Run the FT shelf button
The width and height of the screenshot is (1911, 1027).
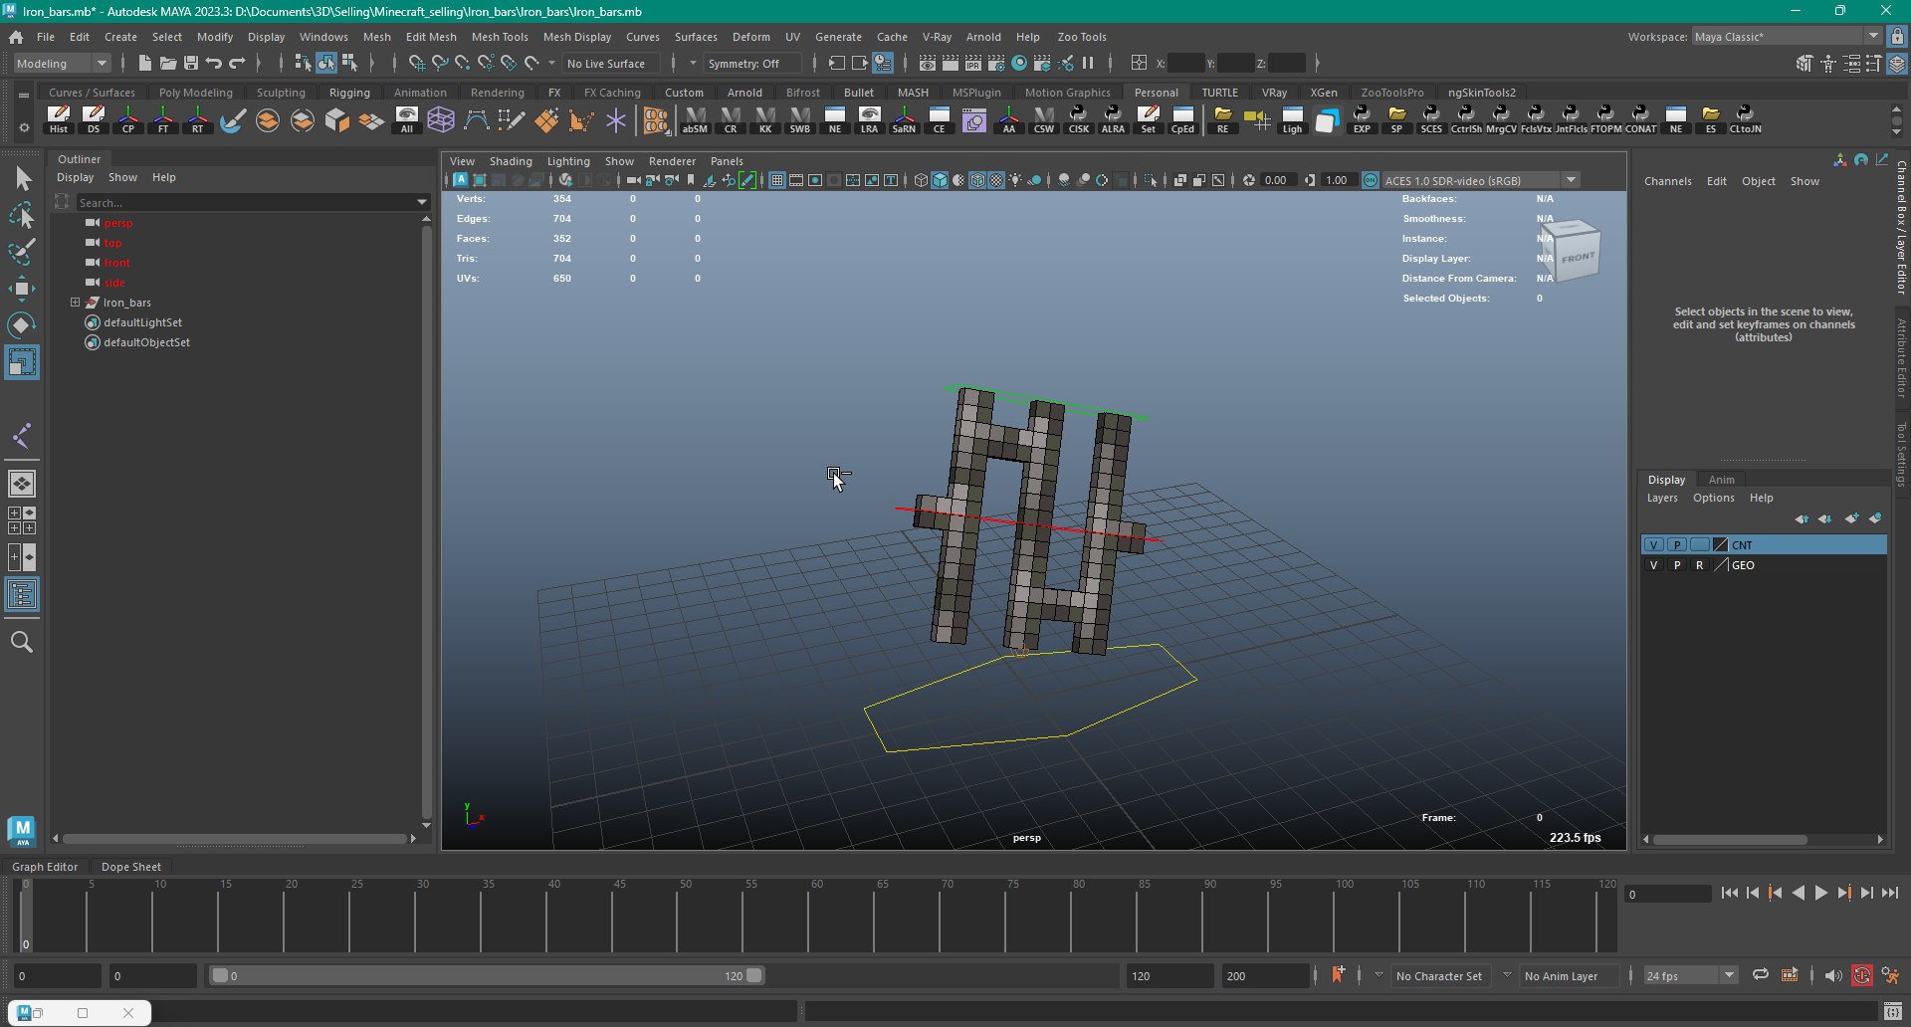(163, 119)
